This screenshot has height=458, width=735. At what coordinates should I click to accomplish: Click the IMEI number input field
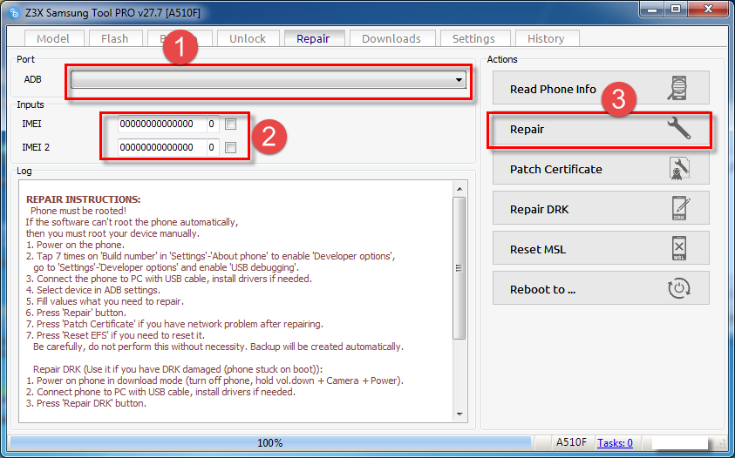click(161, 125)
